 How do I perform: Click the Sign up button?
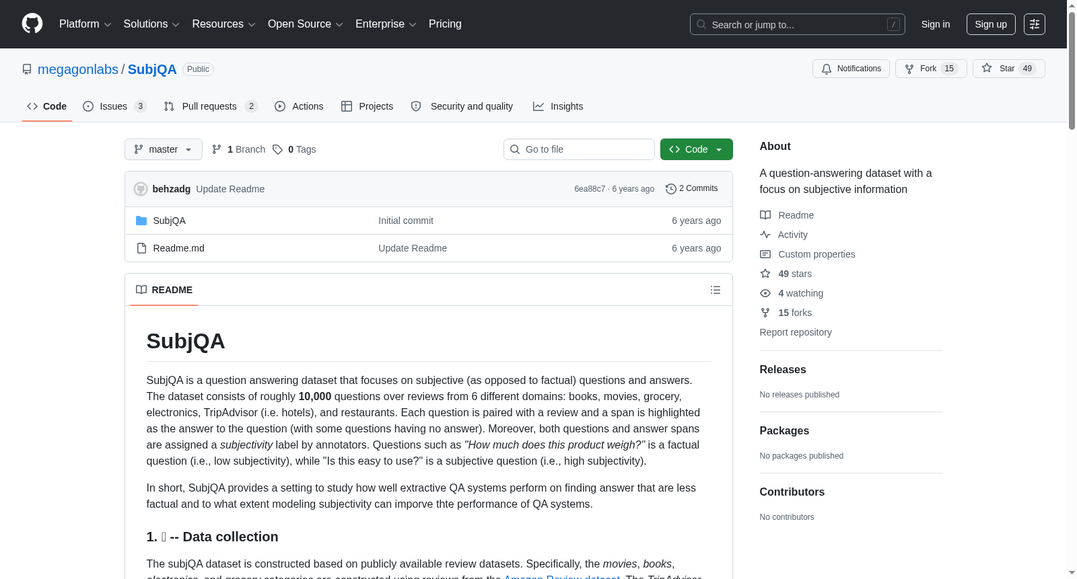tap(991, 24)
